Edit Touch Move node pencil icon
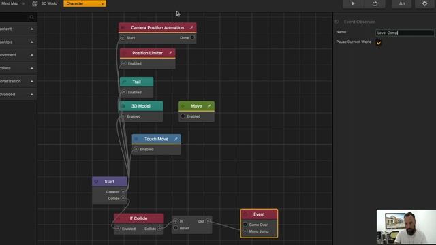 tap(176, 139)
